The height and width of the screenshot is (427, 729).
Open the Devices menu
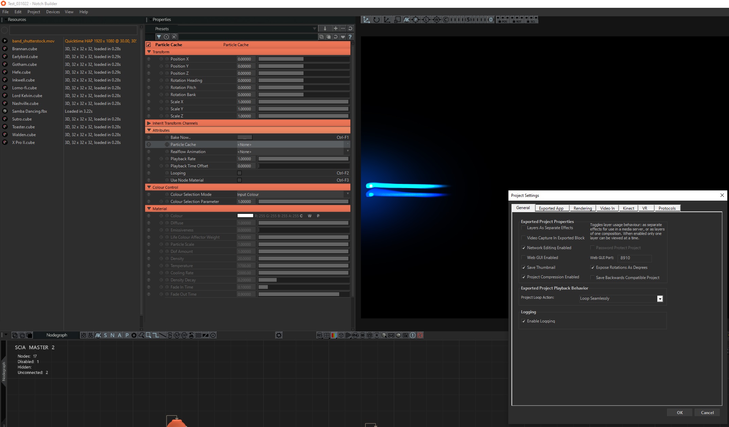click(53, 12)
